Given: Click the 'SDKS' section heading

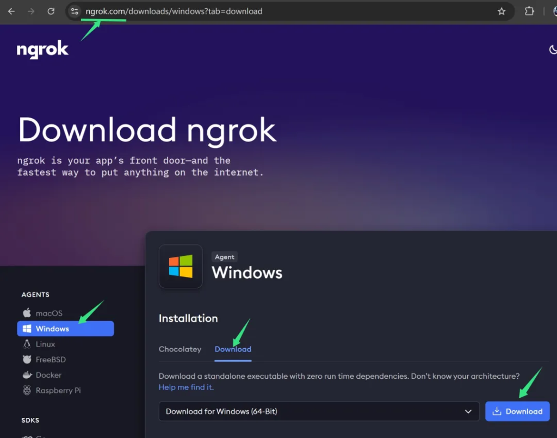Looking at the screenshot, I should click(x=30, y=420).
